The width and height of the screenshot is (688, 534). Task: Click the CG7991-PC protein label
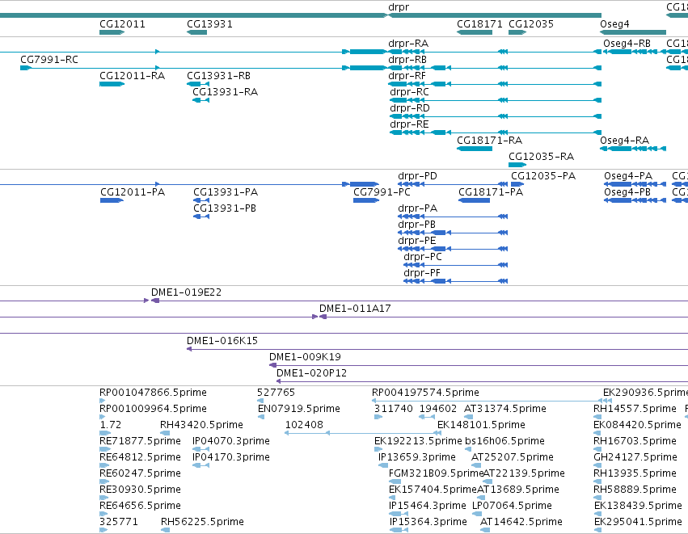382,192
